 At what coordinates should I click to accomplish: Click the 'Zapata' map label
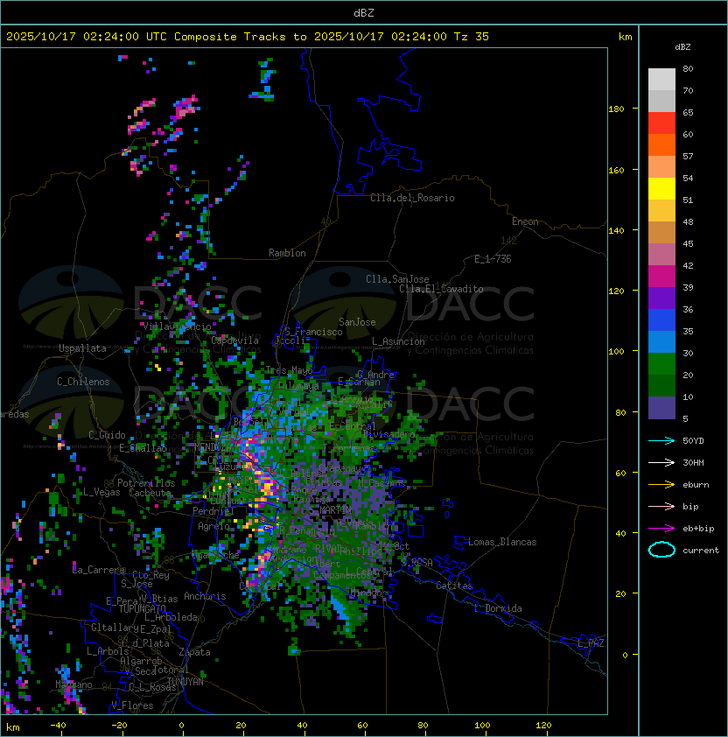click(x=194, y=652)
